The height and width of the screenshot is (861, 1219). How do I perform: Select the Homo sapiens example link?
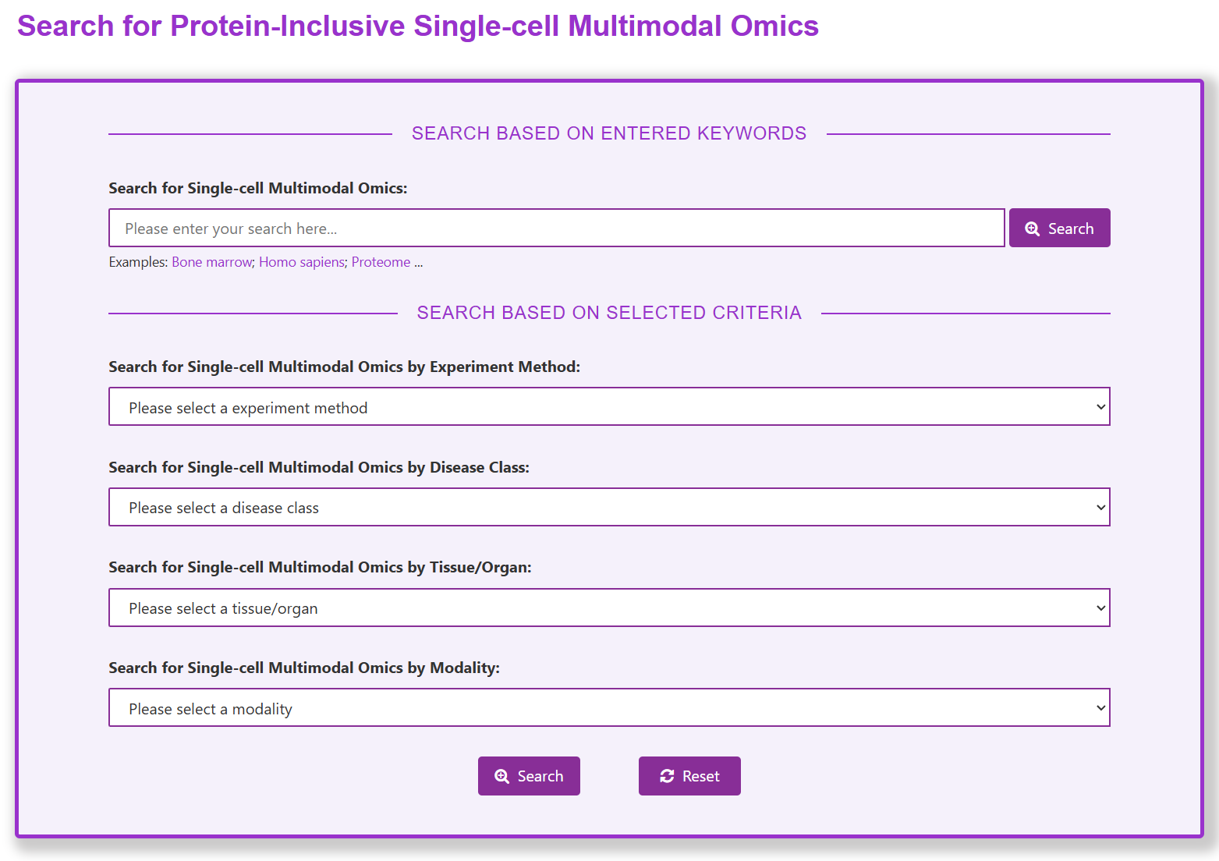click(302, 262)
